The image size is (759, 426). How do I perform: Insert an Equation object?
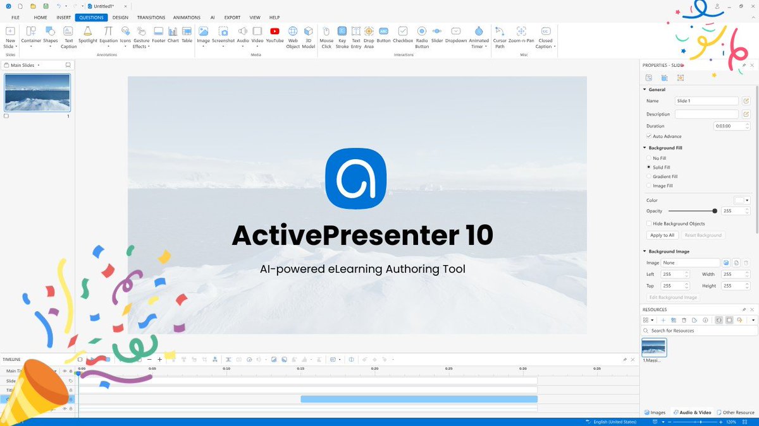tap(108, 35)
